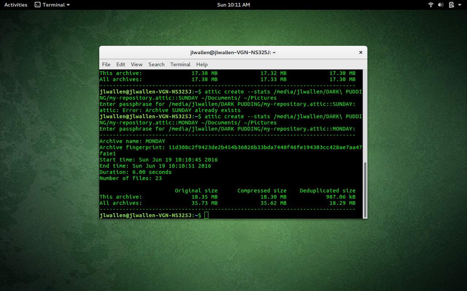Expand the system menu arrow
The image size is (467, 291).
click(x=459, y=5)
